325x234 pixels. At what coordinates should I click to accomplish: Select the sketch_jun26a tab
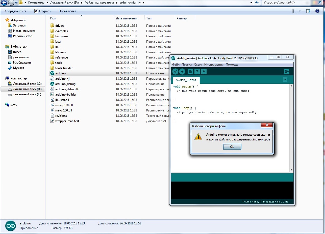tap(186, 80)
